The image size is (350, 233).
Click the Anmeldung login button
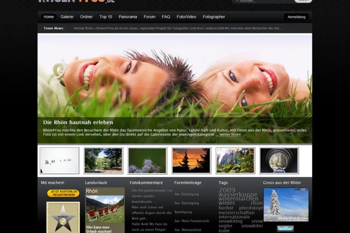coord(296,17)
